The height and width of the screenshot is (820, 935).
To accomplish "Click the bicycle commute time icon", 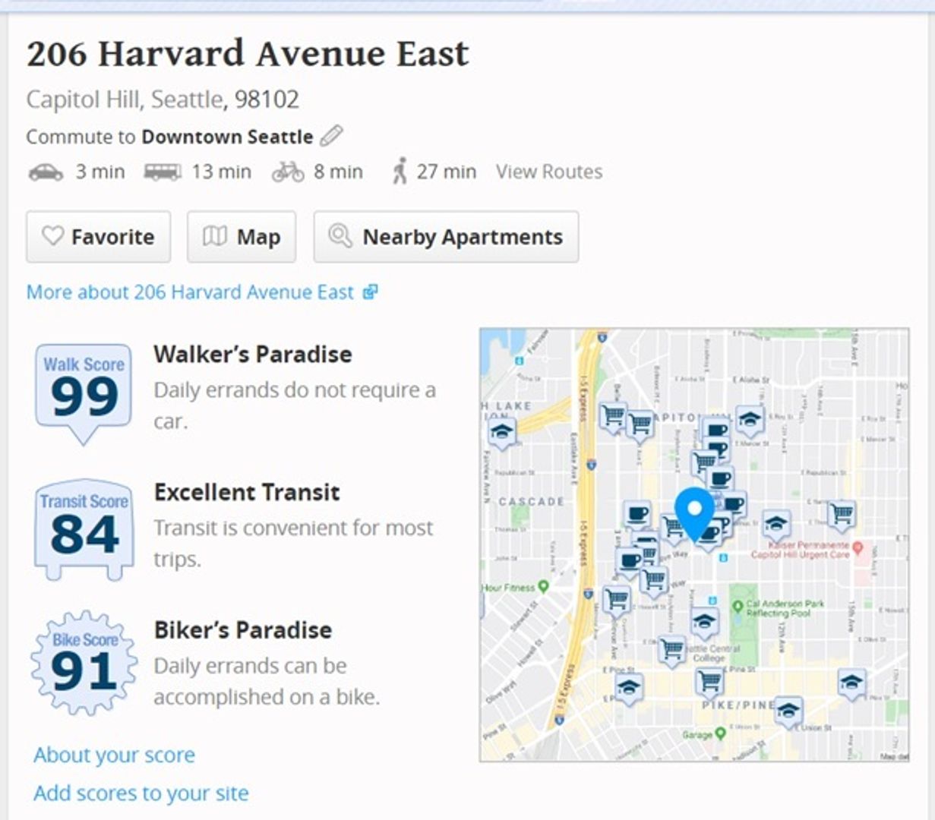I will click(288, 172).
